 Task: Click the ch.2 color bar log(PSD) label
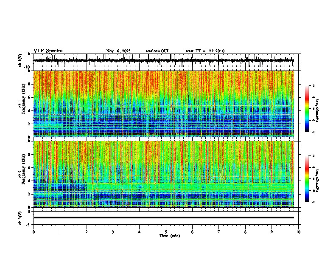coord(318,181)
